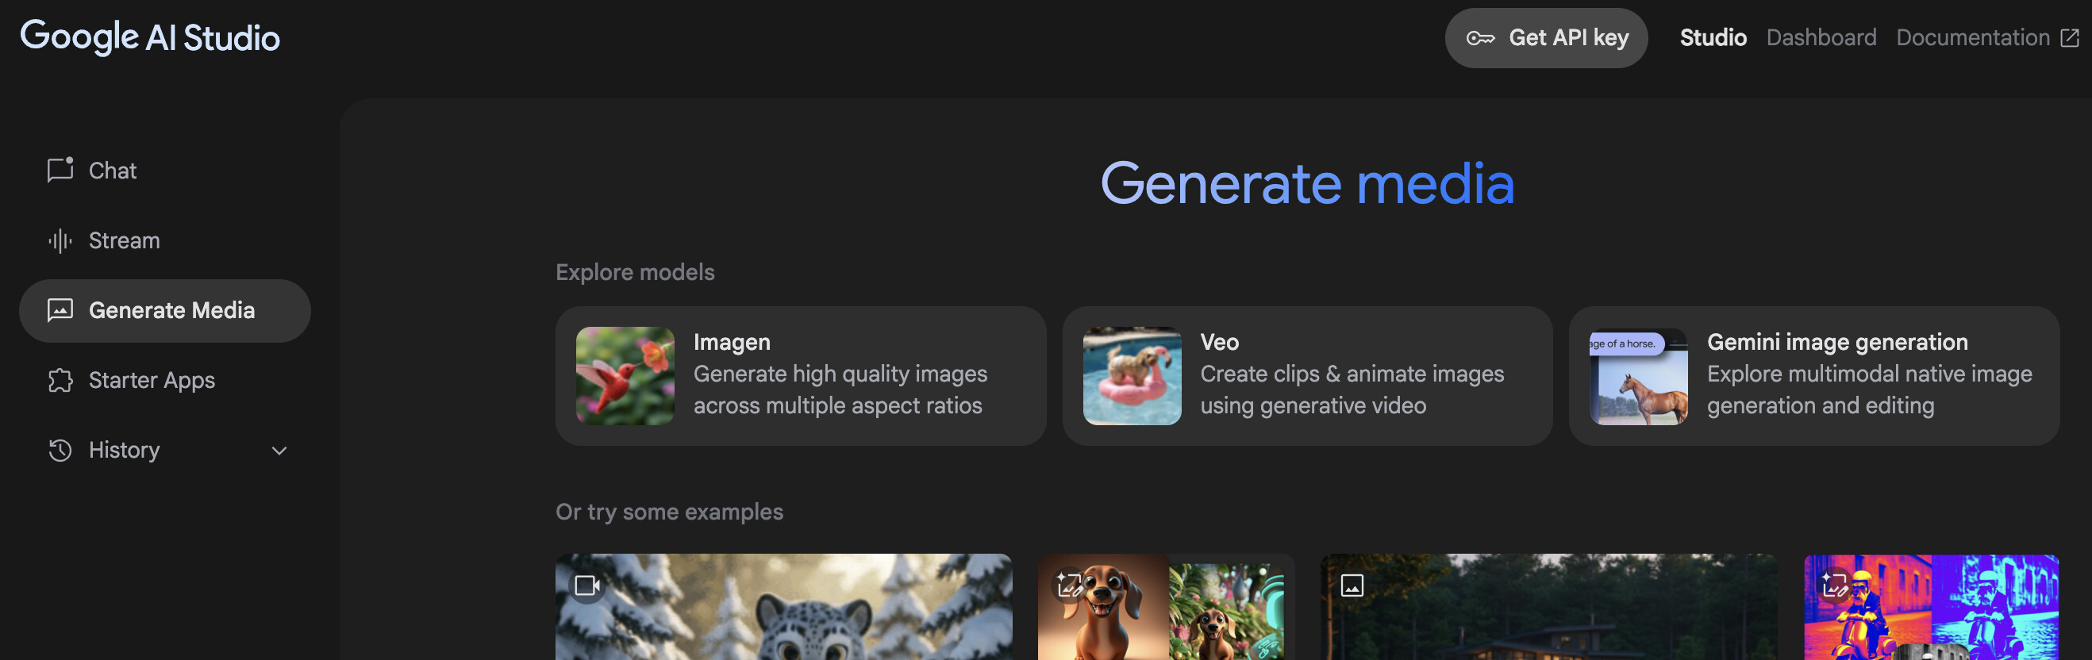
Task: Open the Veo model card
Action: (1306, 376)
